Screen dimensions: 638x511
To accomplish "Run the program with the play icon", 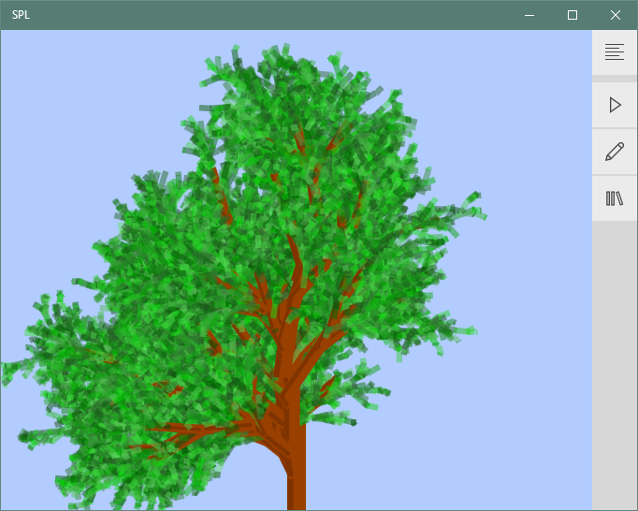I will (615, 105).
